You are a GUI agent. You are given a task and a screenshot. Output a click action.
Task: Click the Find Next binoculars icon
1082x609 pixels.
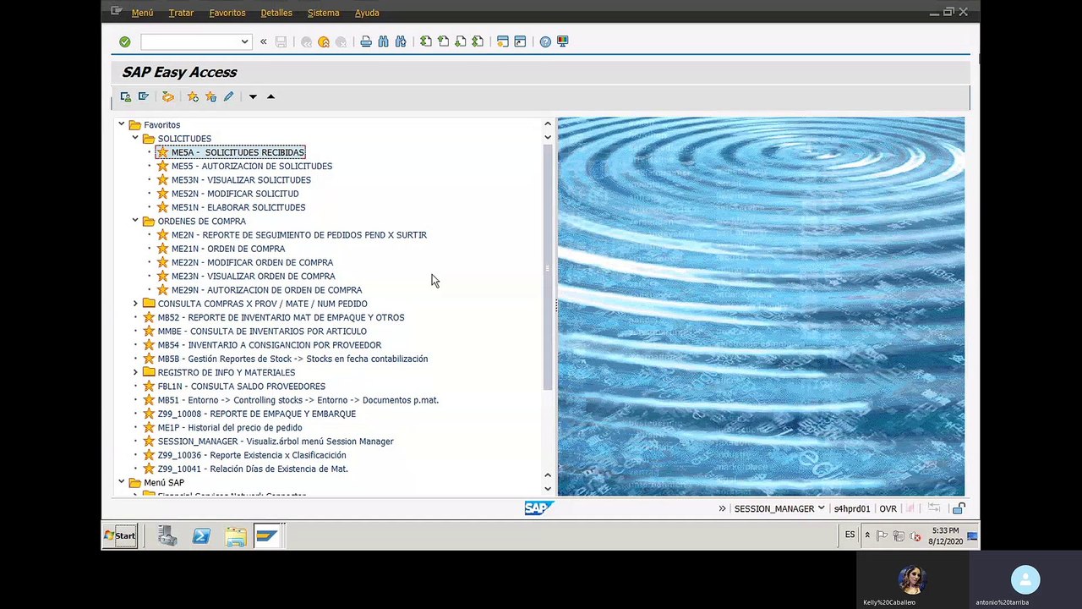(401, 41)
